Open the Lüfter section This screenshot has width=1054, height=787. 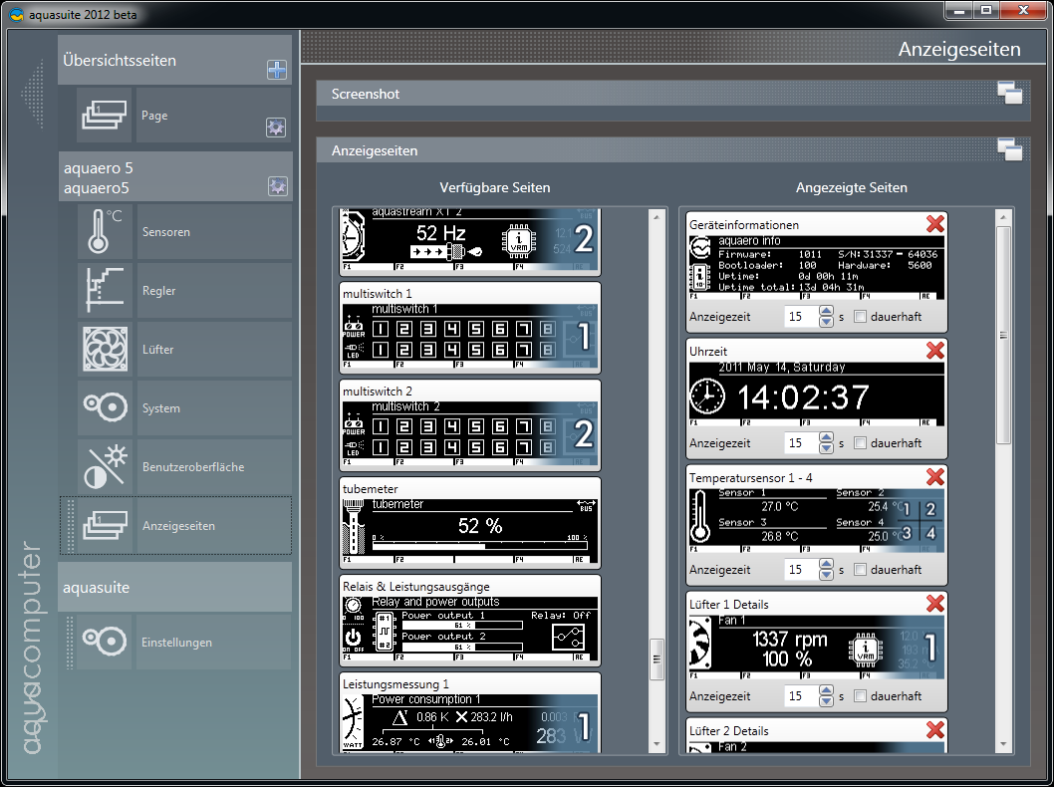pos(214,349)
